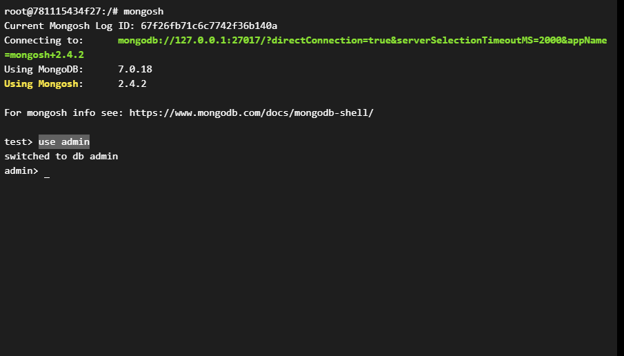Click the 'Connecting to:' label

coord(43,40)
